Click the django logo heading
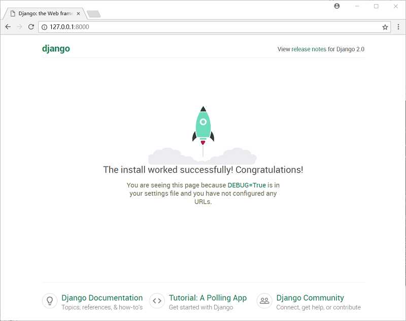The image size is (406, 321). coord(56,49)
